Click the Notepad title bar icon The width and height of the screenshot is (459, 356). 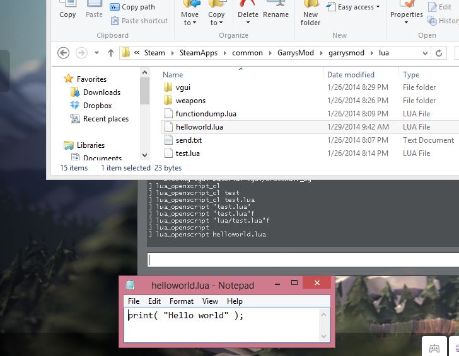pyautogui.click(x=131, y=285)
